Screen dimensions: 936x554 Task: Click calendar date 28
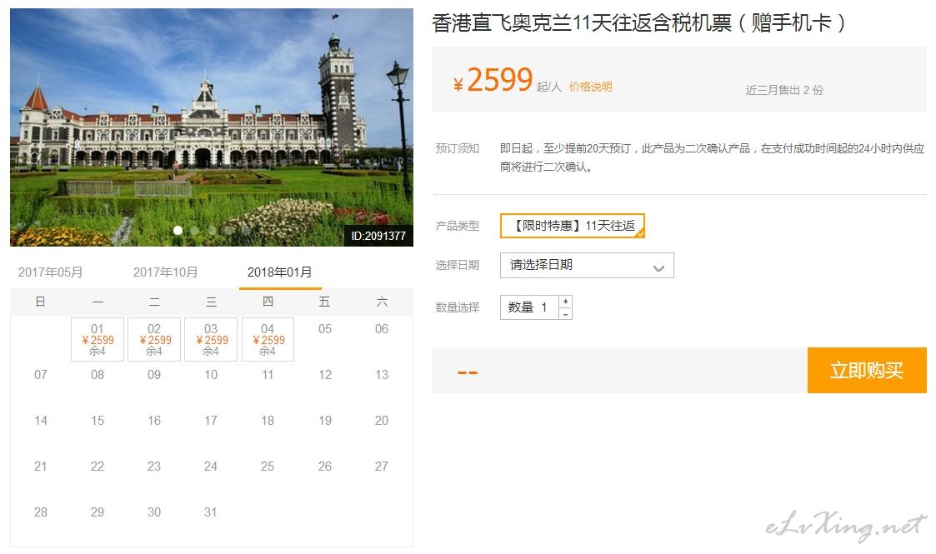(41, 512)
